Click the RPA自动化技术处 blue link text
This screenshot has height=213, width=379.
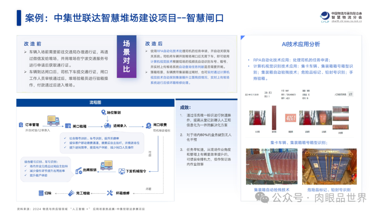[x=169, y=51]
